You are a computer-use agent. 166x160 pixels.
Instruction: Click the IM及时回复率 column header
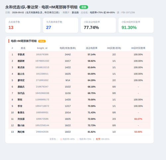138,48
